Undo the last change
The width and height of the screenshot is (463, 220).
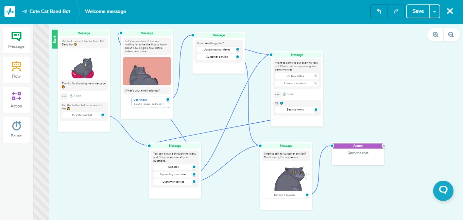pyautogui.click(x=379, y=11)
